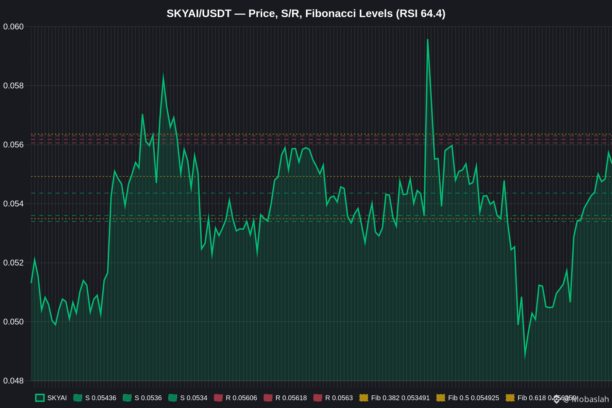
Task: Click the highest price spike peak
Action: (x=427, y=39)
